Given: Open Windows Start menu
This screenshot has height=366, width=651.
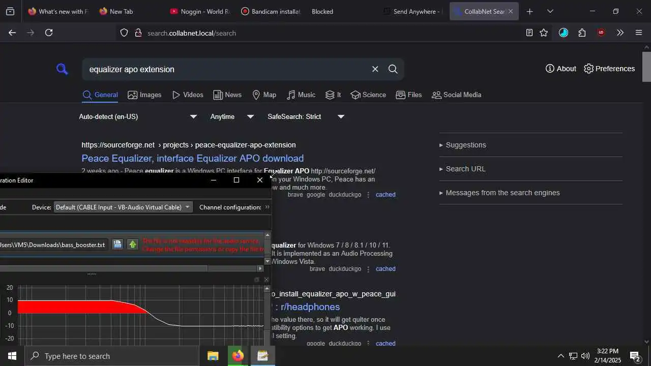Looking at the screenshot, I should click(x=12, y=356).
